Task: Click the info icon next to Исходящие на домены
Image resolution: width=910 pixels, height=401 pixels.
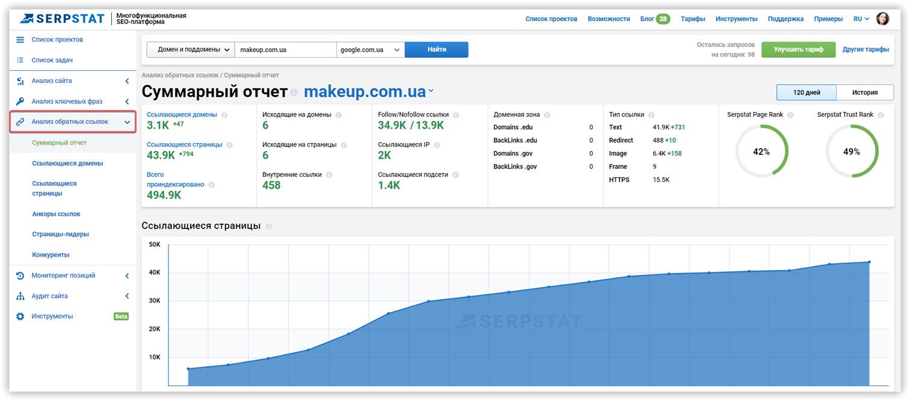Action: pyautogui.click(x=338, y=115)
